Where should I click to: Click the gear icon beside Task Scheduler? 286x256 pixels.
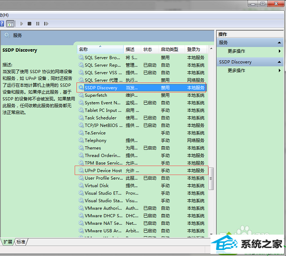81,118
